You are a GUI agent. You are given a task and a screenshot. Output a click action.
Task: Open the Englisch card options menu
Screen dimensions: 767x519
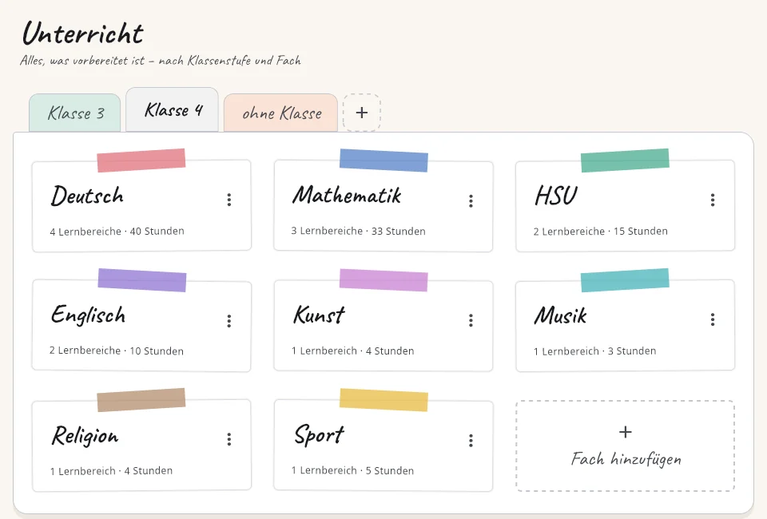[229, 321]
